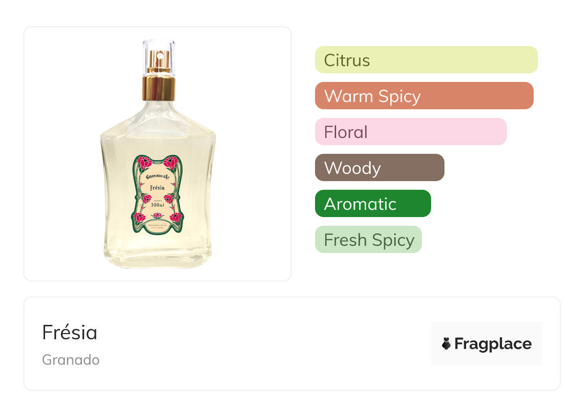
Task: Select the Citrus accord bar
Action: pos(426,60)
